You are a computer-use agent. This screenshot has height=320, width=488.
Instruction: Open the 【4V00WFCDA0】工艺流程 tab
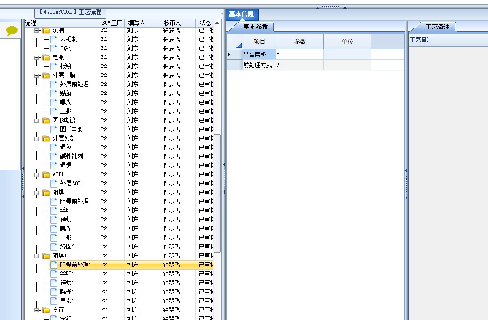[x=70, y=12]
